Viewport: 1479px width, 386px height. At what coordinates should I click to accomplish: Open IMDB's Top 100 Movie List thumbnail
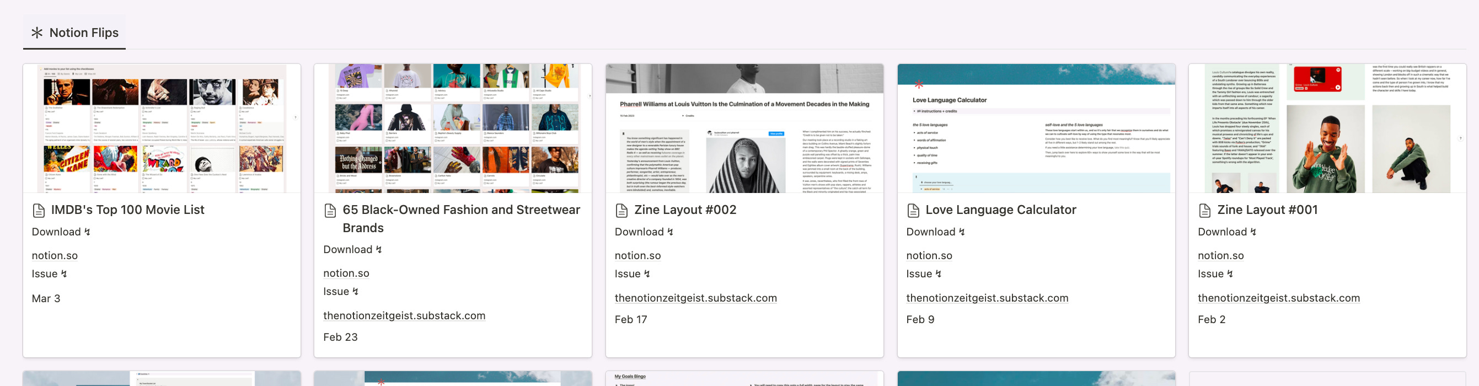(162, 128)
